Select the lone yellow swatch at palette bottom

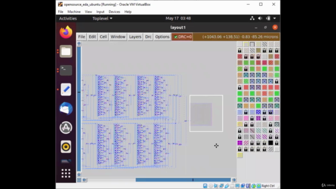pyautogui.click(x=240, y=155)
